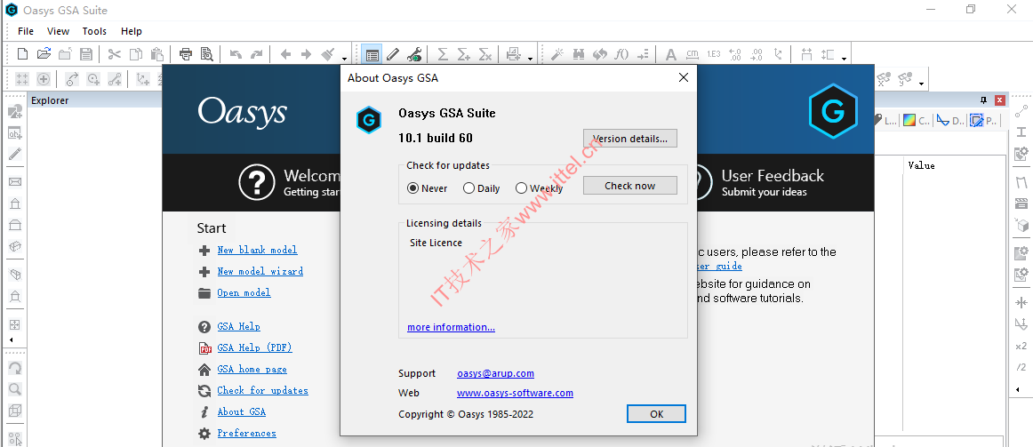Select the Never update check option
Viewport: 1033px width, 447px height.
(x=427, y=188)
